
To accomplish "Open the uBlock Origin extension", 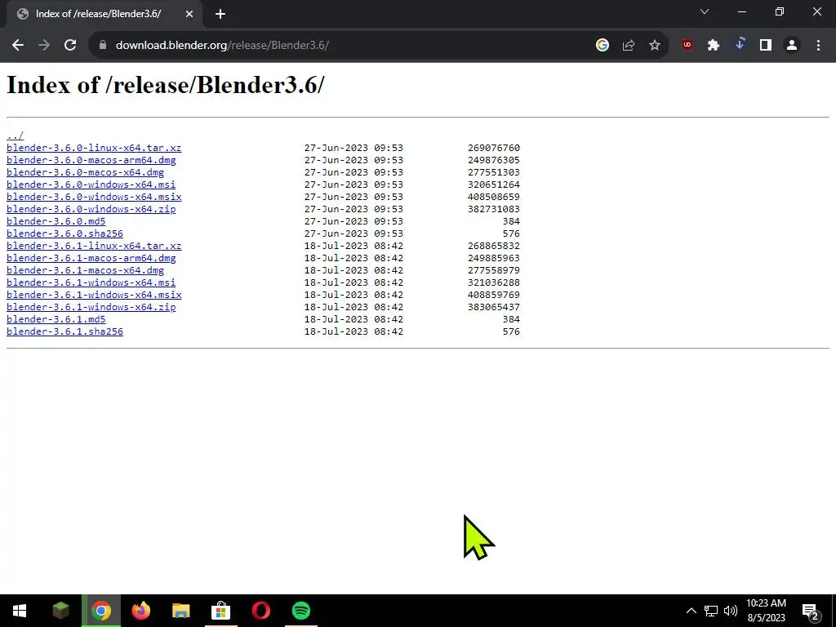I will click(x=687, y=46).
